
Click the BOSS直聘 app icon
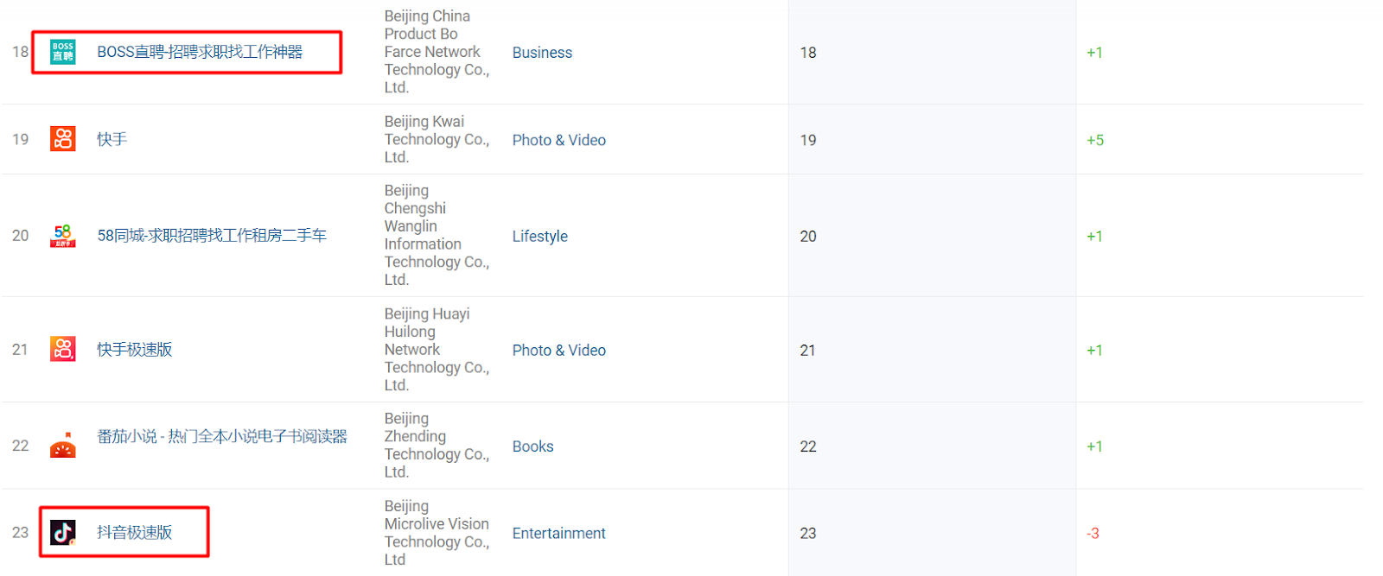(63, 52)
